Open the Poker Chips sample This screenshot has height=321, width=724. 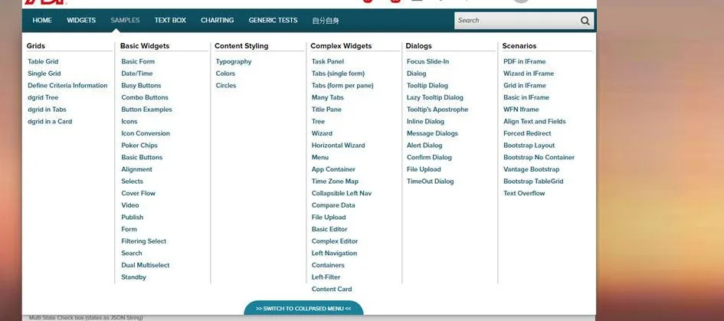[139, 146]
